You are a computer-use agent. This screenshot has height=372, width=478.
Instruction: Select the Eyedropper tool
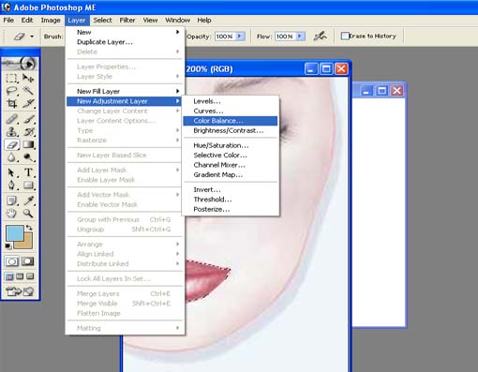click(x=28, y=201)
